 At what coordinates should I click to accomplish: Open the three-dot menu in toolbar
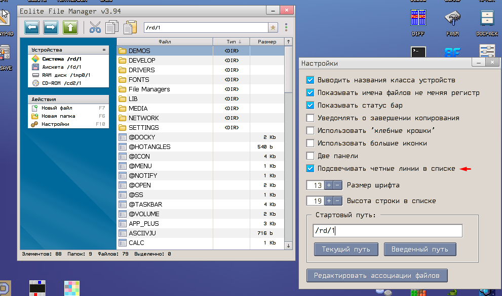coord(286,28)
